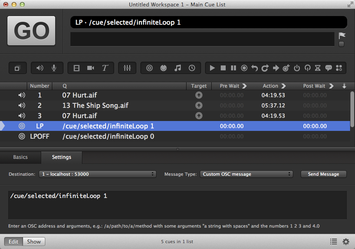Expand the Pre Wait column arrow
The height and width of the screenshot is (249, 355).
coord(244,86)
